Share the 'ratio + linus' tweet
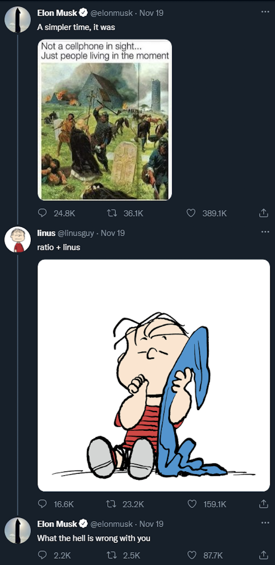This screenshot has height=565, width=275. point(263,504)
